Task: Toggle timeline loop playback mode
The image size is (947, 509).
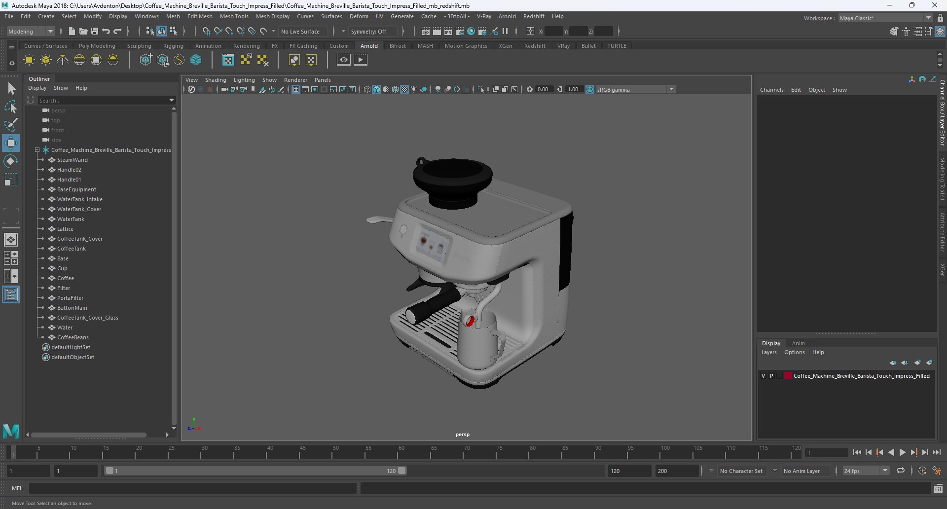Action: click(901, 471)
